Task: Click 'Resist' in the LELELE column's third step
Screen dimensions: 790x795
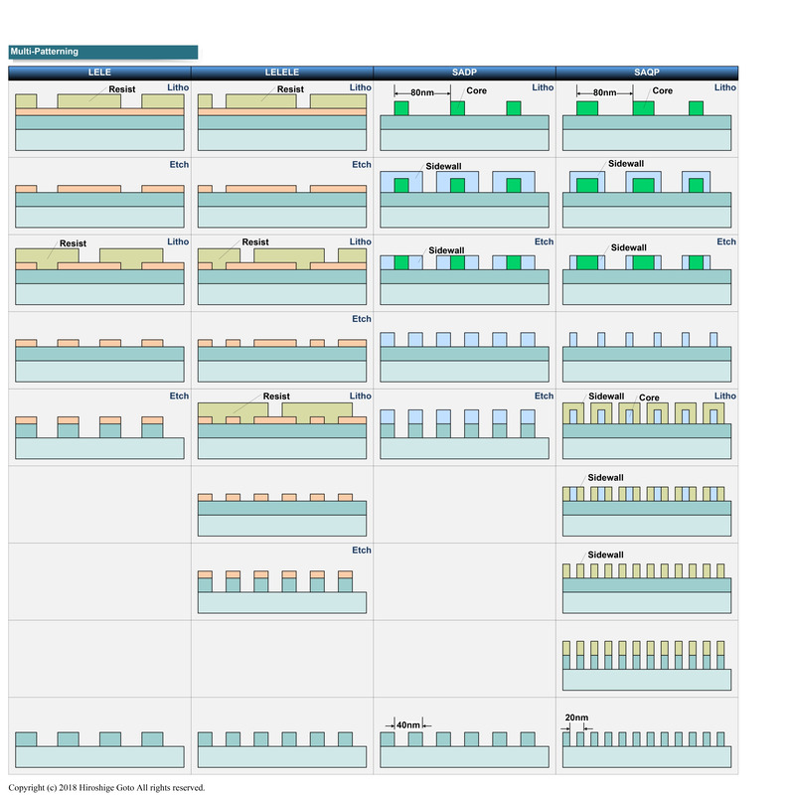Action: point(255,242)
